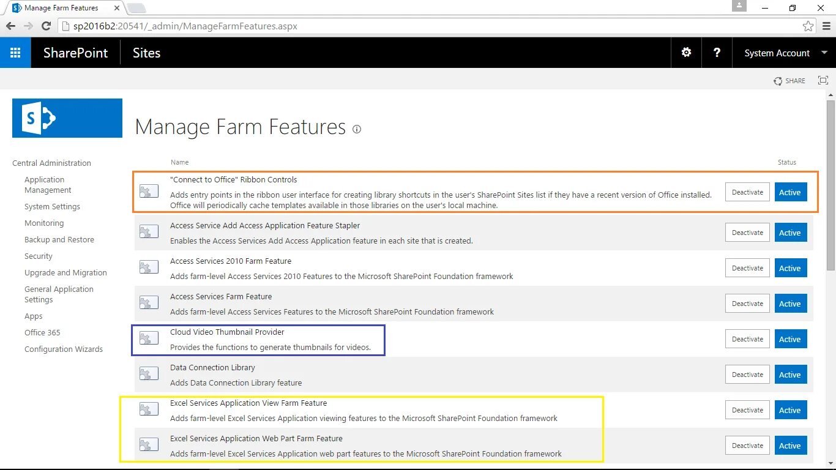Open the help question mark icon
Screen dimensions: 836x470
click(717, 53)
